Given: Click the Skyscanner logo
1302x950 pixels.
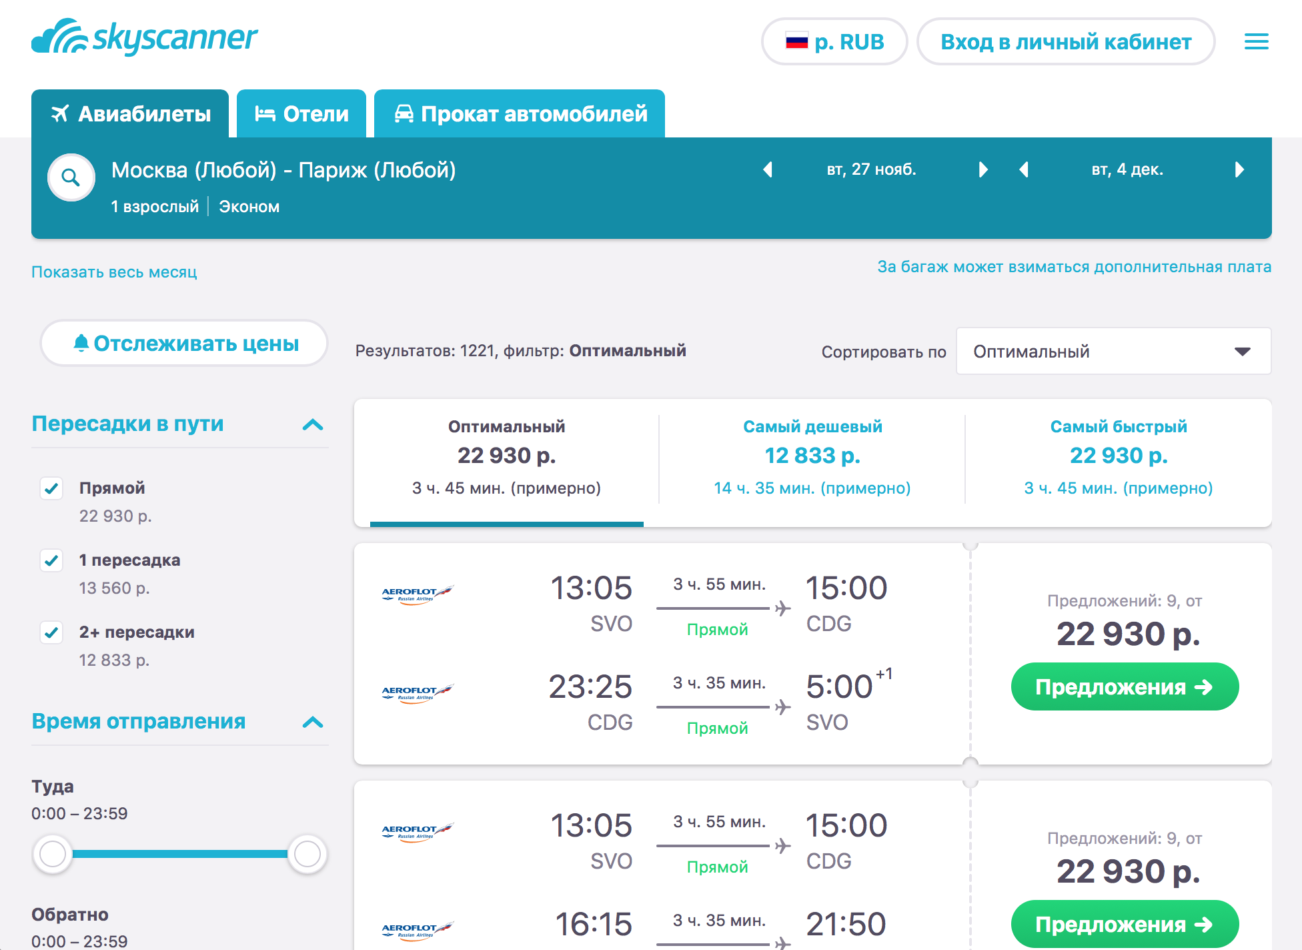Looking at the screenshot, I should click(x=144, y=38).
